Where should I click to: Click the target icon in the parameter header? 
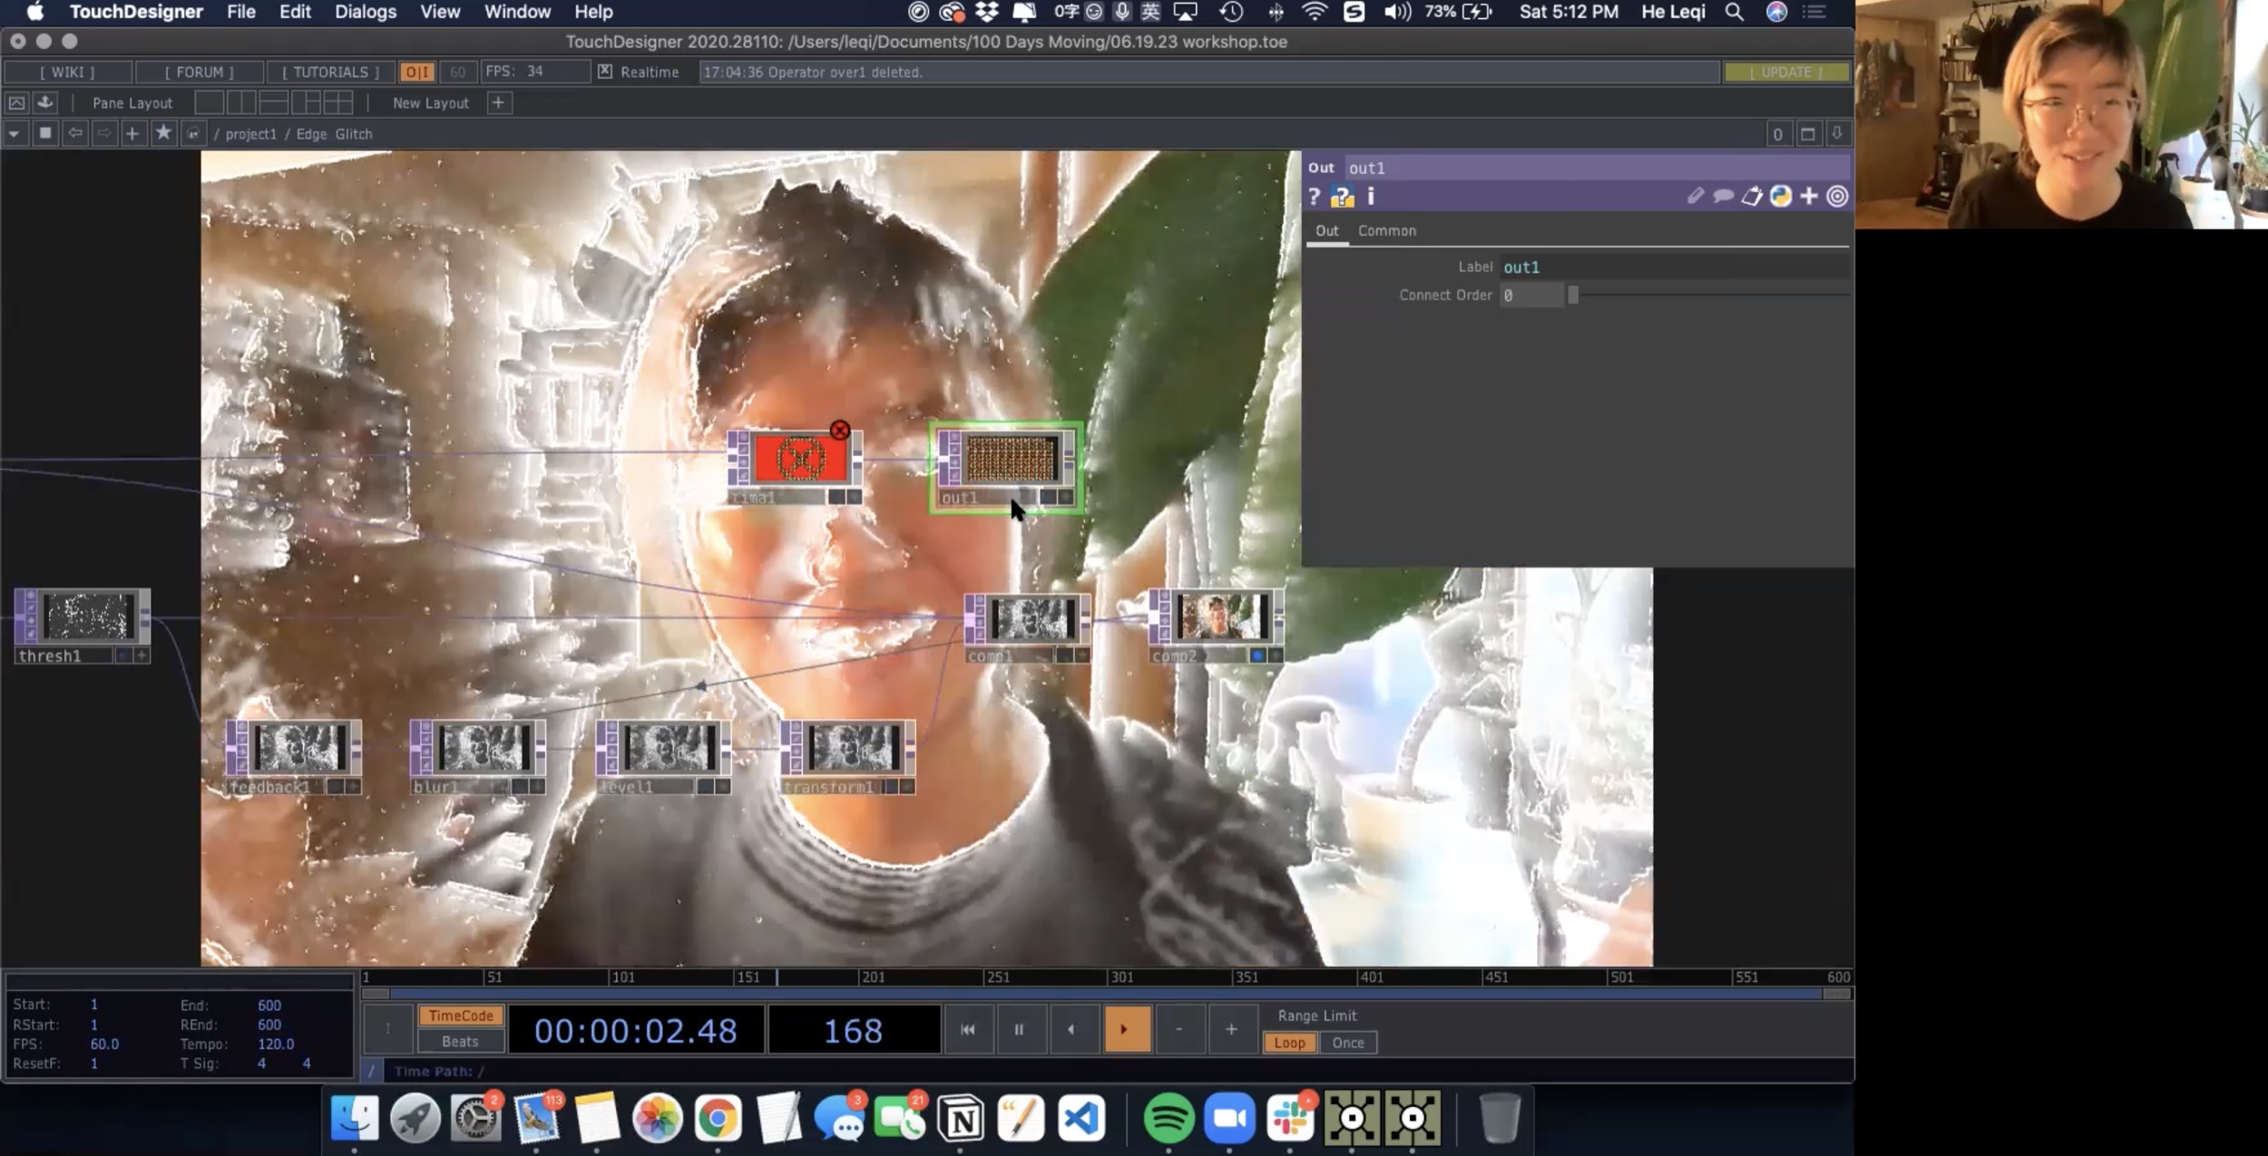tap(1837, 196)
